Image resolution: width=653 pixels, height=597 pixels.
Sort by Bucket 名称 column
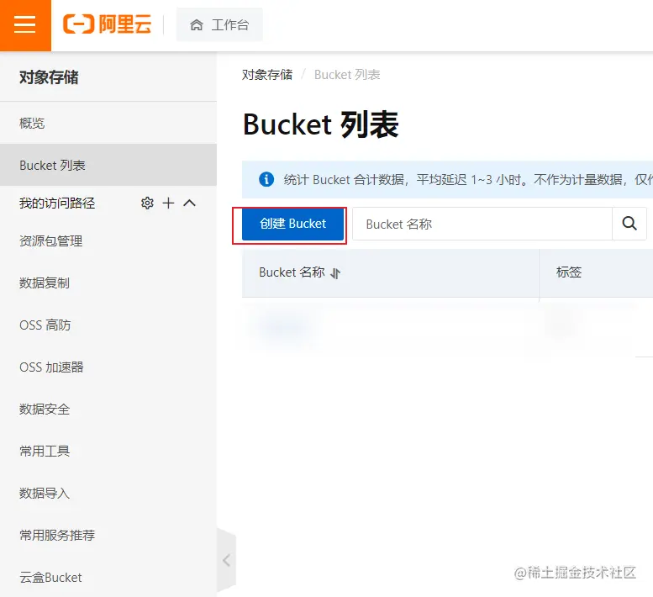335,273
